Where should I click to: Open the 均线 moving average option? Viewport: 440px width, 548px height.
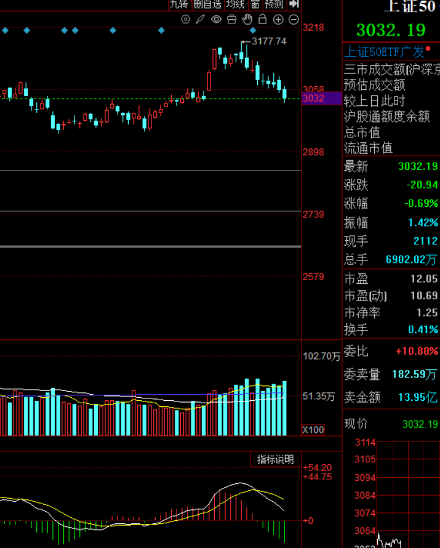[235, 4]
